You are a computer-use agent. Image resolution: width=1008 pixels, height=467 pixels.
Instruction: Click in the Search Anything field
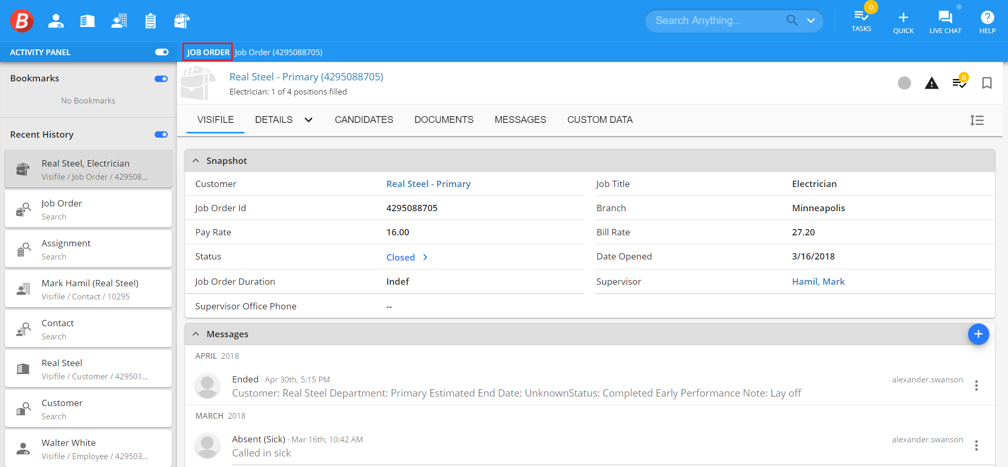click(717, 20)
